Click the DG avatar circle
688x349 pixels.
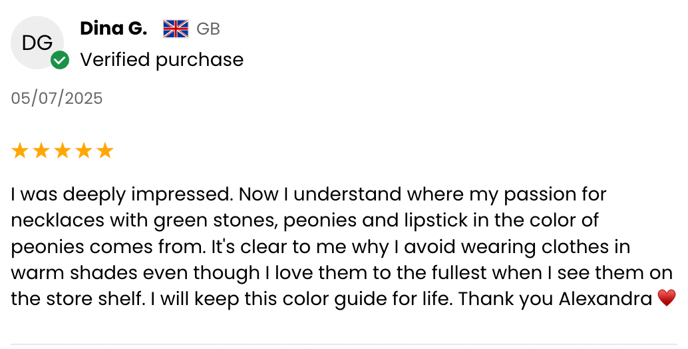(x=37, y=43)
